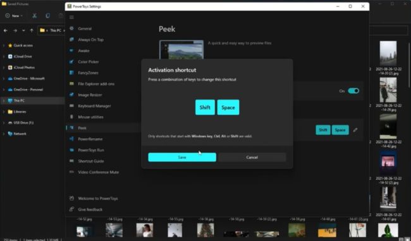
Task: Click the Peek sidebar icon
Action: [71, 128]
